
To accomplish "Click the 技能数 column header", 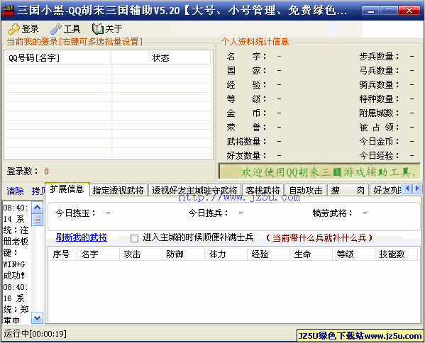I will coord(397,254).
